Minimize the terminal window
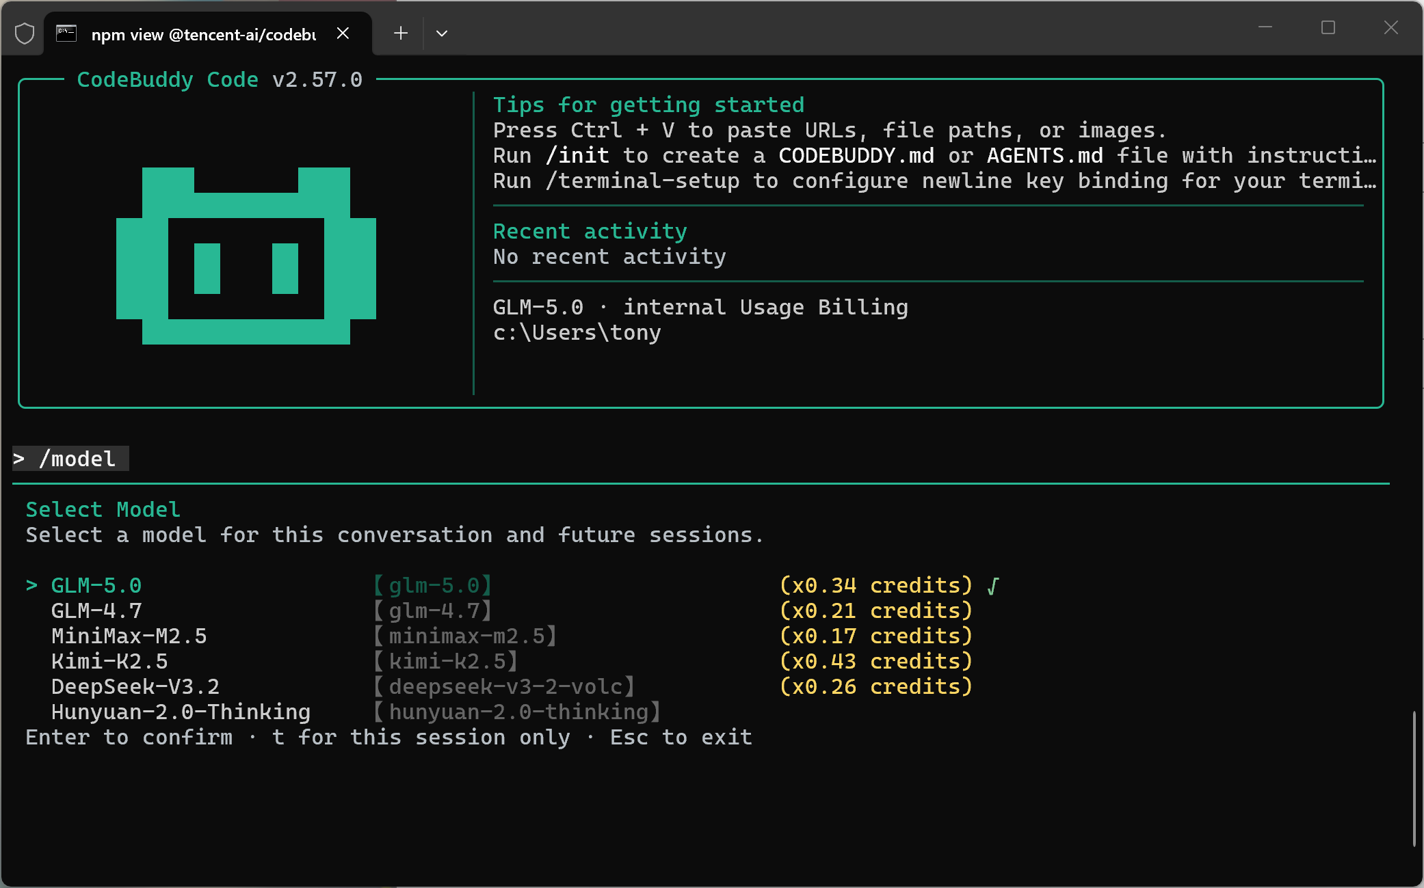This screenshot has height=888, width=1424. [x=1265, y=28]
